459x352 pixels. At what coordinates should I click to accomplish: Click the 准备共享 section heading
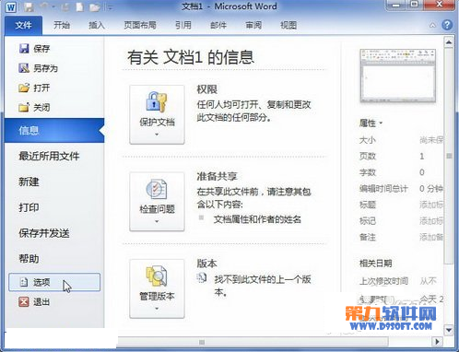pos(217,176)
